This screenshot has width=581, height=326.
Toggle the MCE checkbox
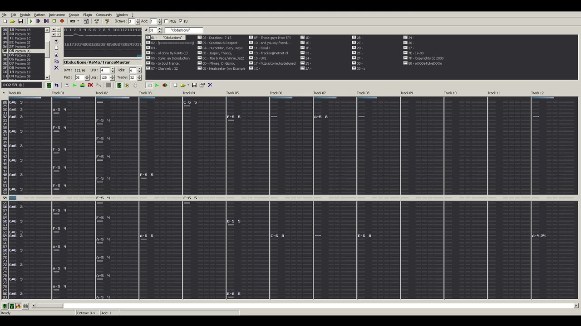(x=166, y=21)
